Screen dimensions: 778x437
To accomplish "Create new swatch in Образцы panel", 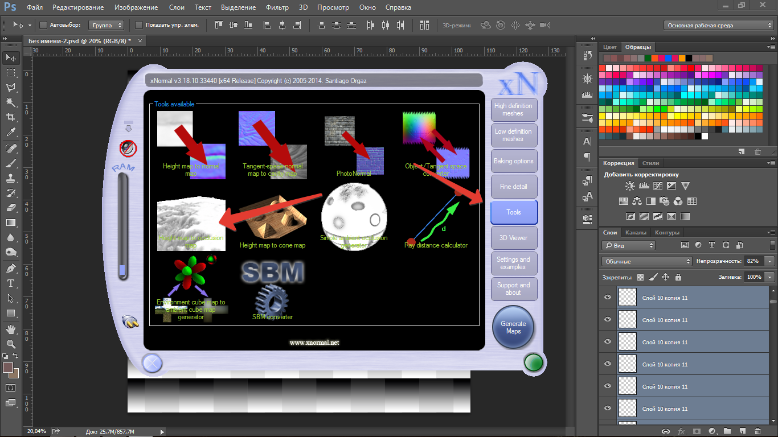I will [742, 151].
